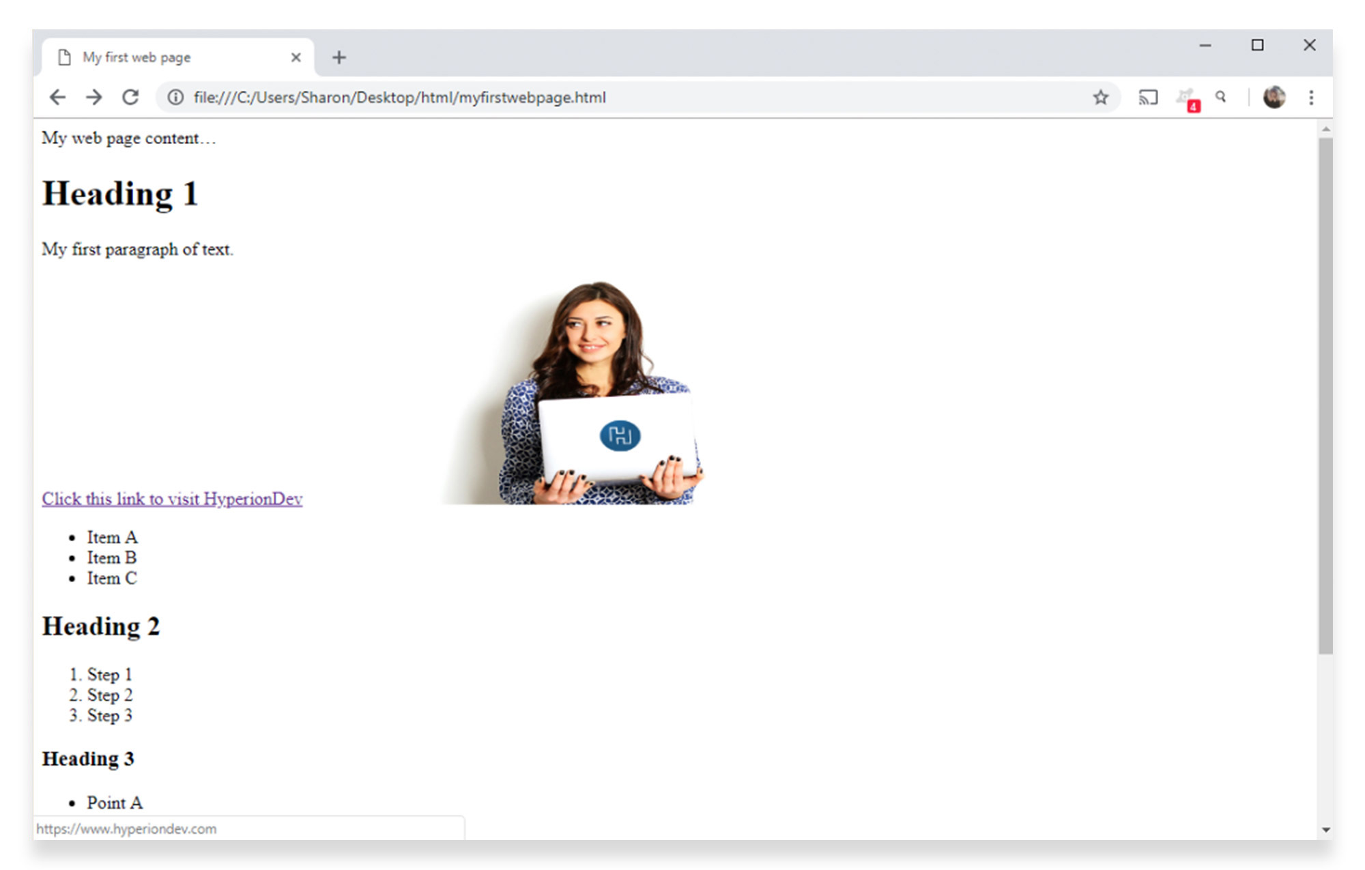1365x870 pixels.
Task: Click the browser Back arrow
Action: [58, 98]
